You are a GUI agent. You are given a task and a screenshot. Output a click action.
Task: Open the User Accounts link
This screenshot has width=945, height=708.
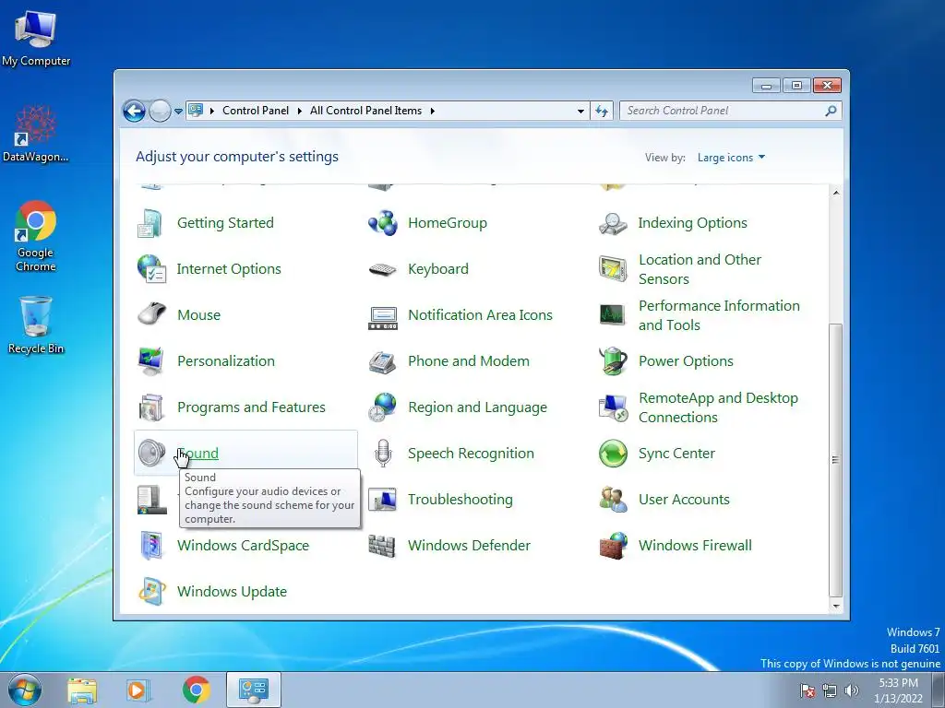[x=684, y=500]
